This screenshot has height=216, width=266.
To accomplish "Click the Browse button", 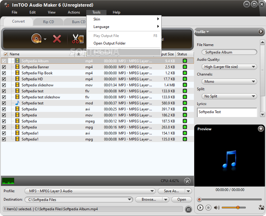I will pos(149,199).
